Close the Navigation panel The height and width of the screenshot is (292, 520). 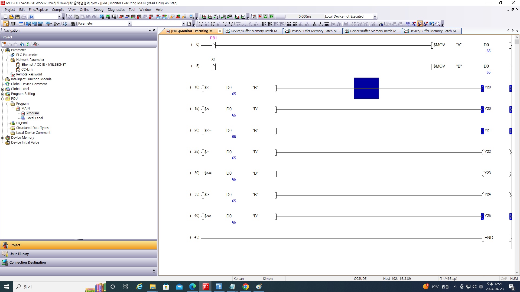point(154,30)
